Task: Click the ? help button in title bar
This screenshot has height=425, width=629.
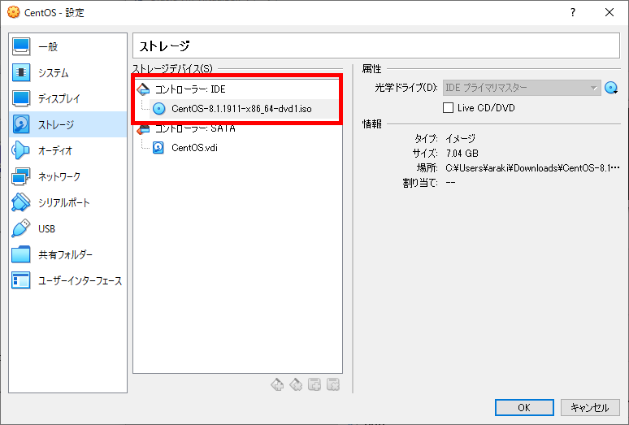Action: click(x=573, y=12)
